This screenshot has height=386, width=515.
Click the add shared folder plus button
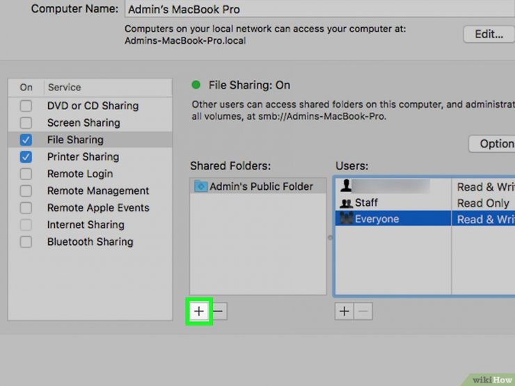(199, 311)
